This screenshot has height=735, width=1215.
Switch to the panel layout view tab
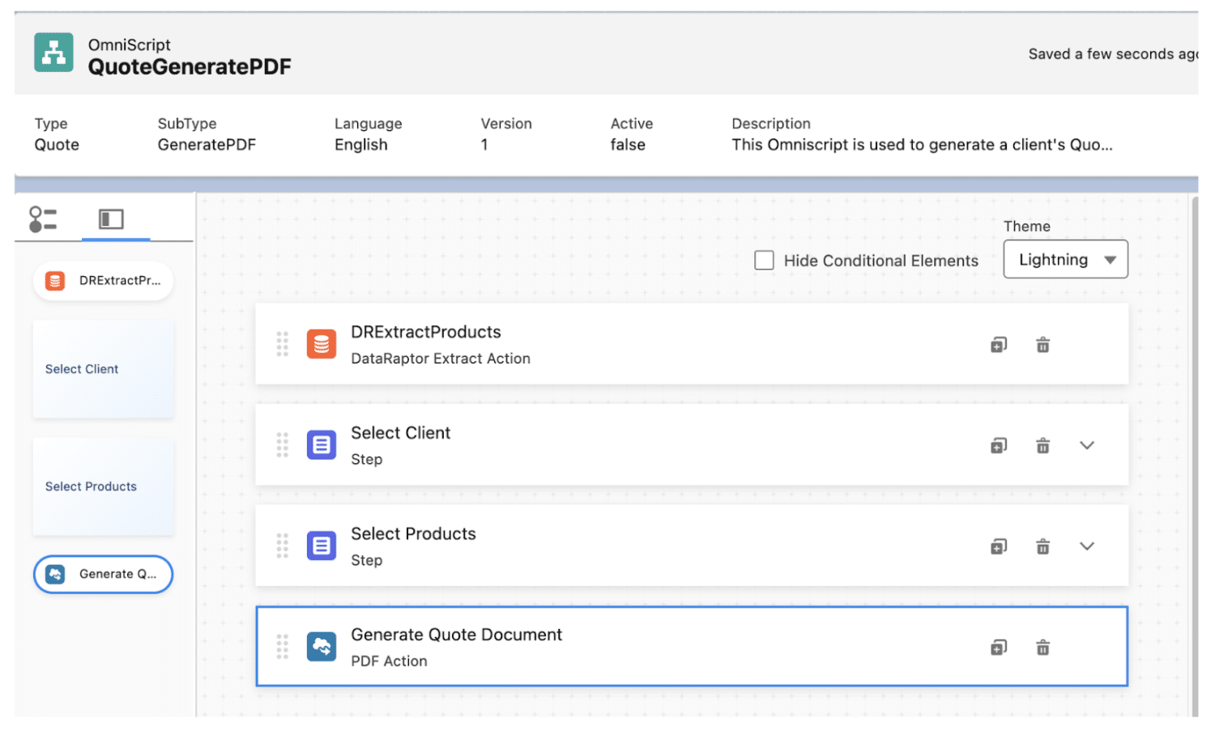pos(111,219)
